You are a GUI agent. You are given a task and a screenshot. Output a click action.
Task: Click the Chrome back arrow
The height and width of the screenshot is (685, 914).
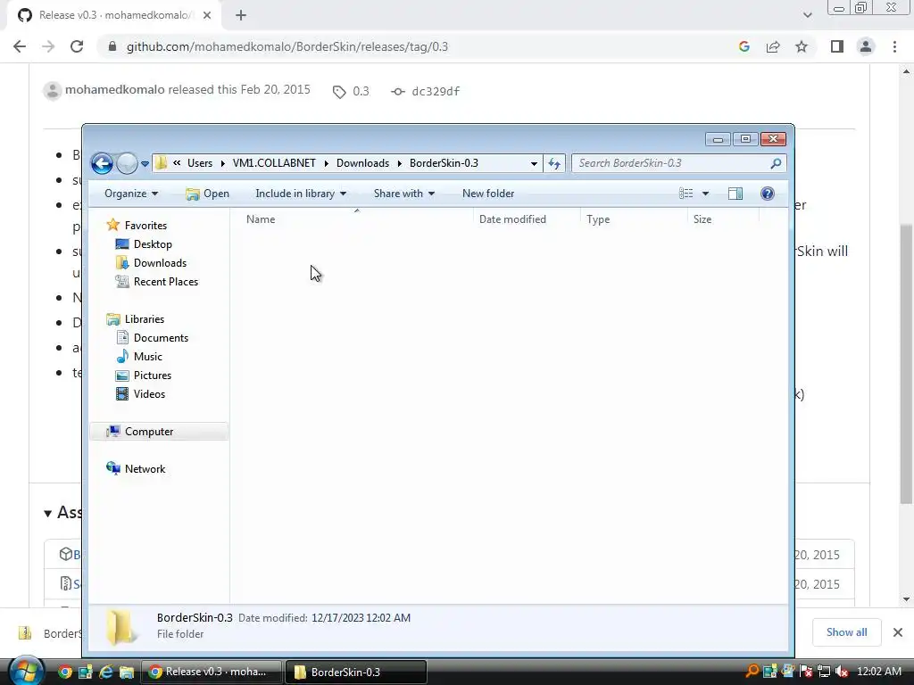(20, 46)
